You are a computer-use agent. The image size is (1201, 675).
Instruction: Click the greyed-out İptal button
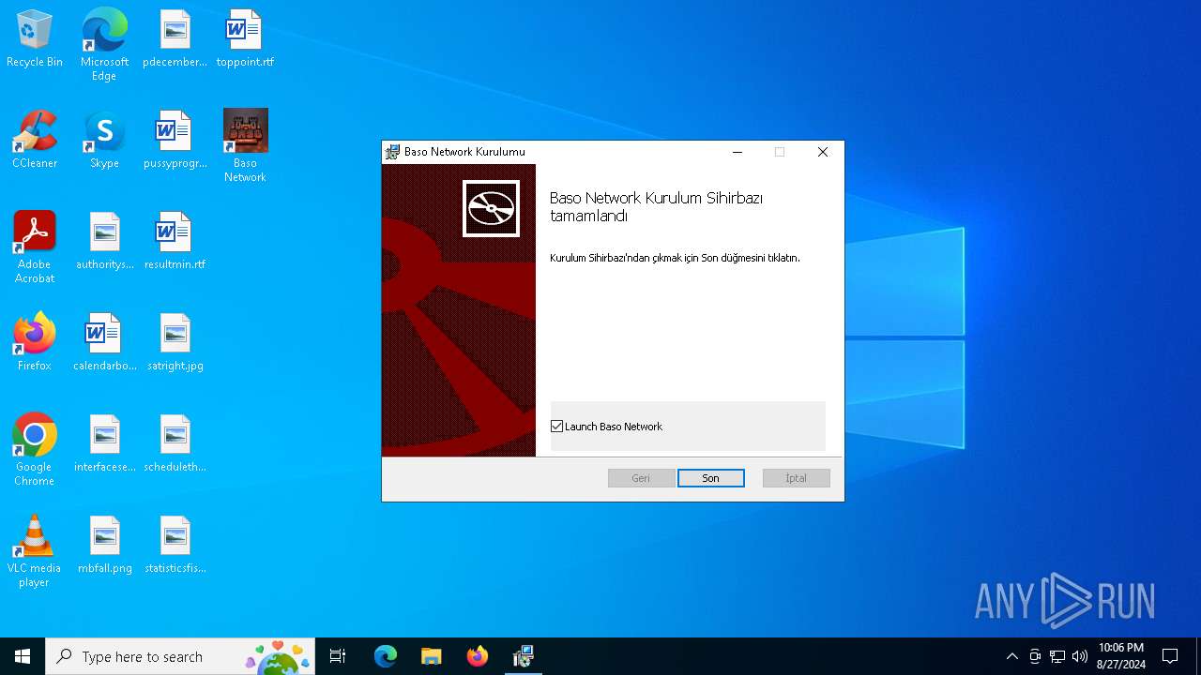point(796,478)
